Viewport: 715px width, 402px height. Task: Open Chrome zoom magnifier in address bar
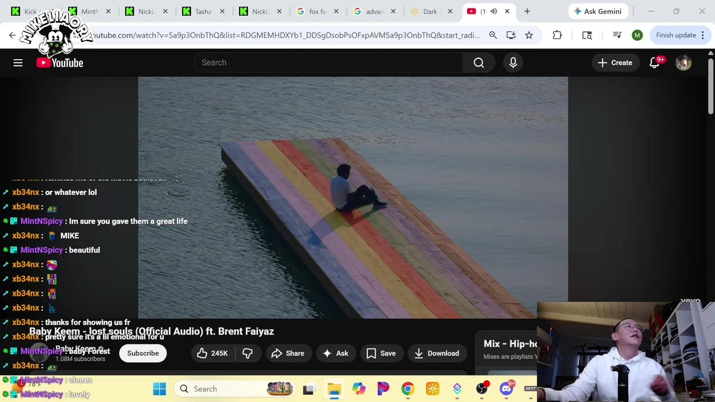click(x=493, y=35)
